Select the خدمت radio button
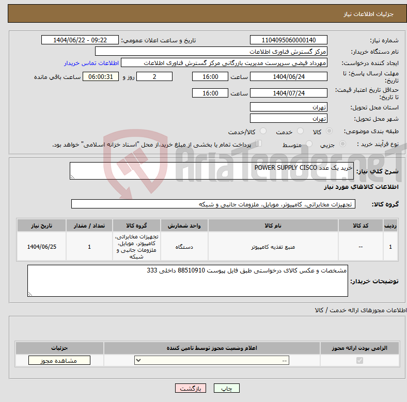Viewport: 407px width, 402px height. [300, 131]
